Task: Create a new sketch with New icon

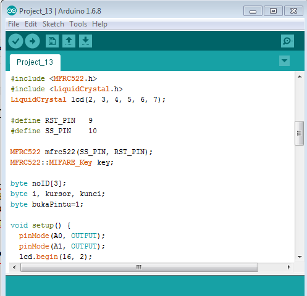Action: [x=52, y=41]
